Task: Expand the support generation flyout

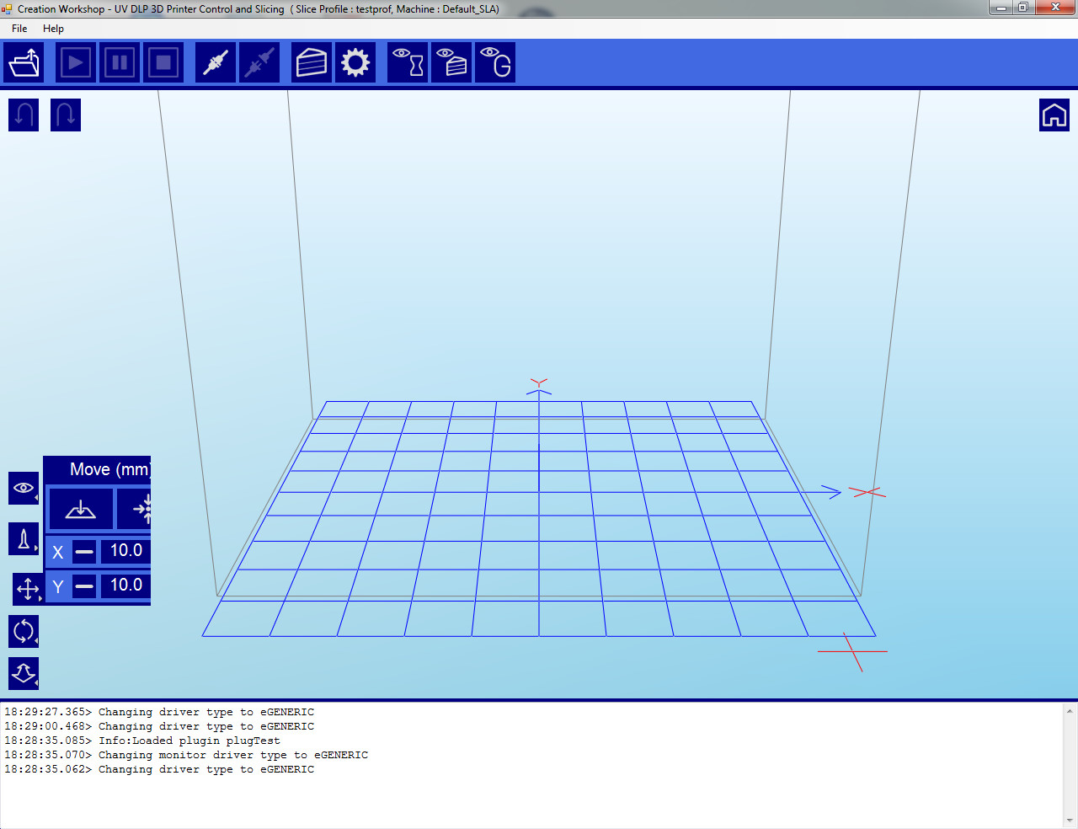Action: pos(24,538)
